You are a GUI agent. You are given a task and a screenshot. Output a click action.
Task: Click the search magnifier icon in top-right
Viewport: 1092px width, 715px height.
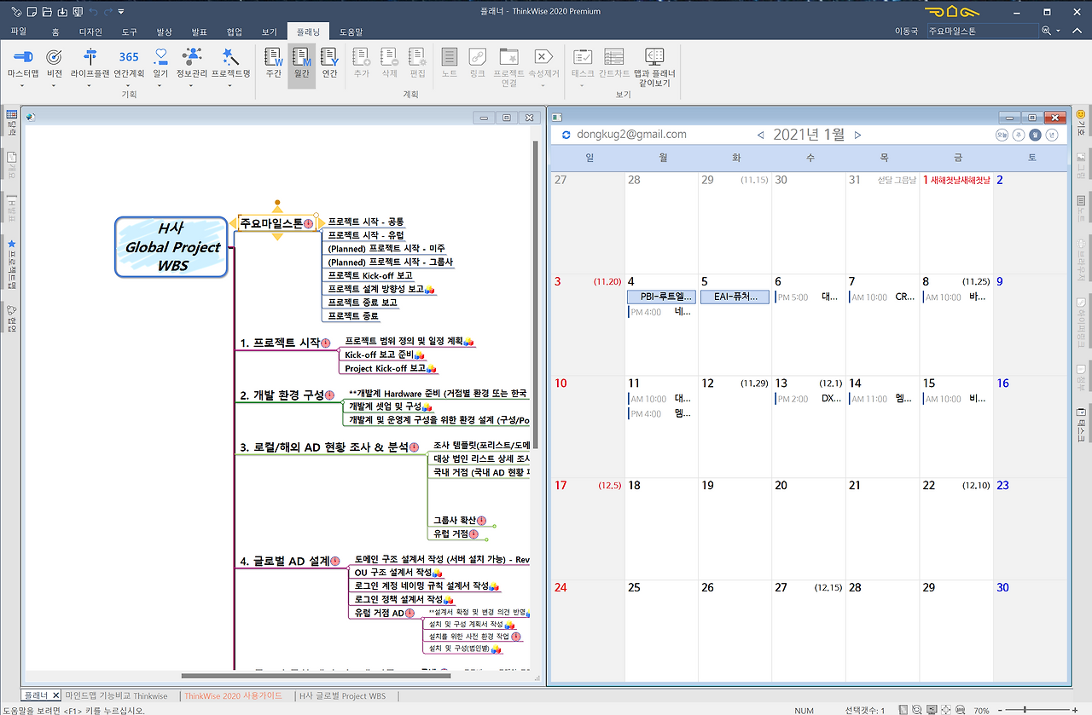1047,32
